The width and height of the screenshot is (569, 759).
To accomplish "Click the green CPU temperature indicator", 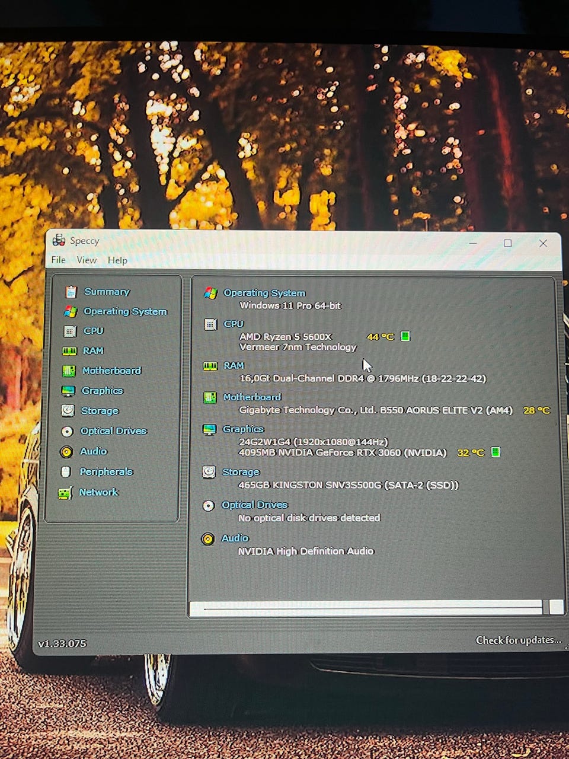I will coord(405,336).
